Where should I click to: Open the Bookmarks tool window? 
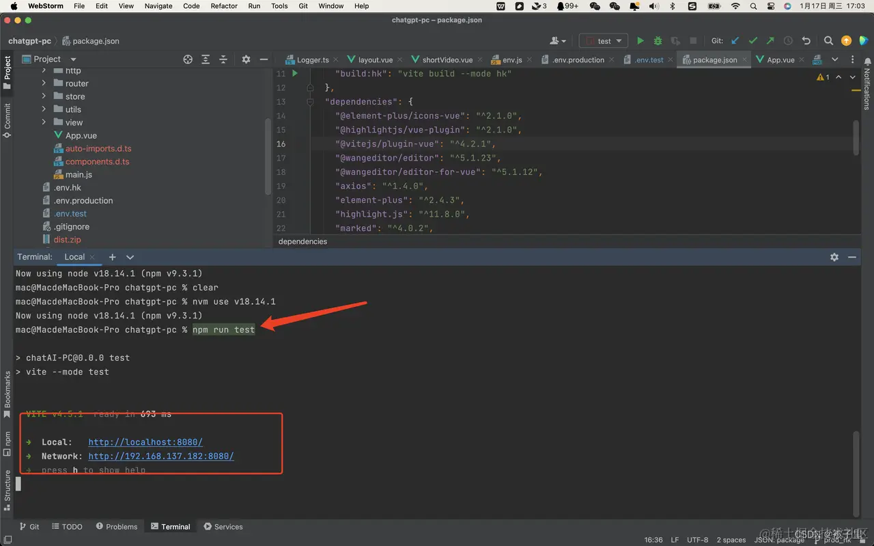(x=7, y=394)
